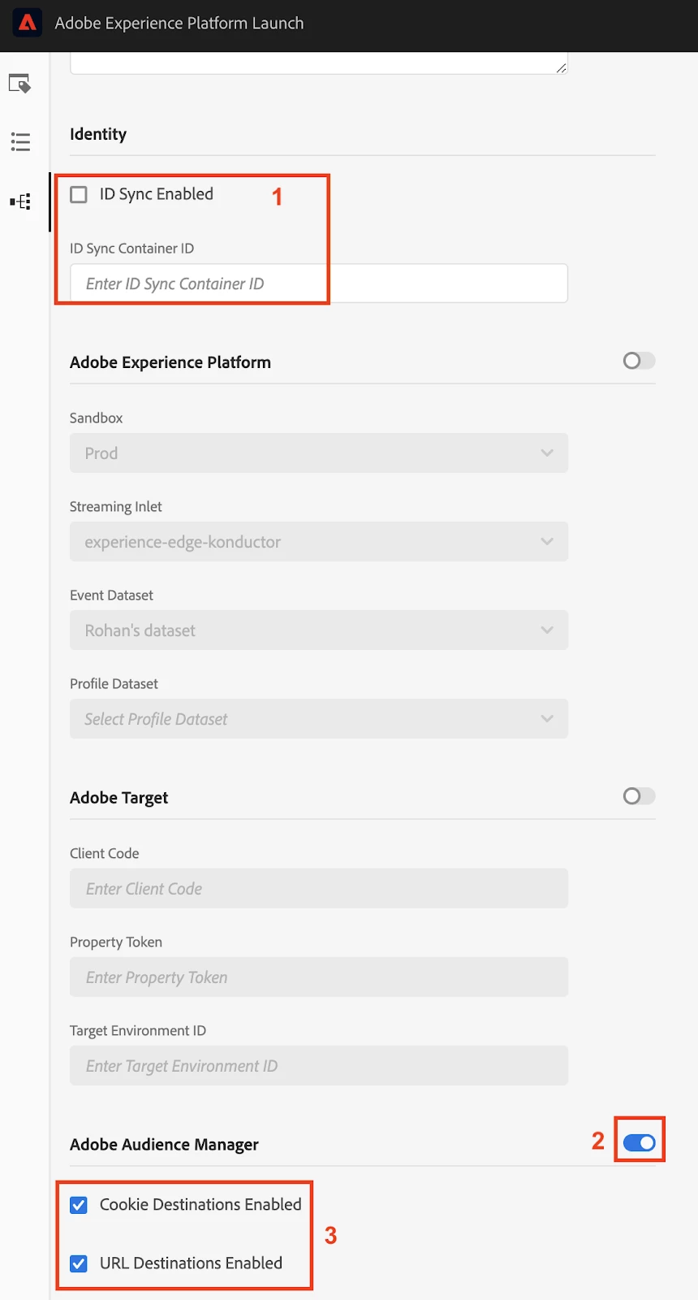Screen dimensions: 698x1300
Task: Open the Event Dataset dropdown
Action: coord(318,630)
